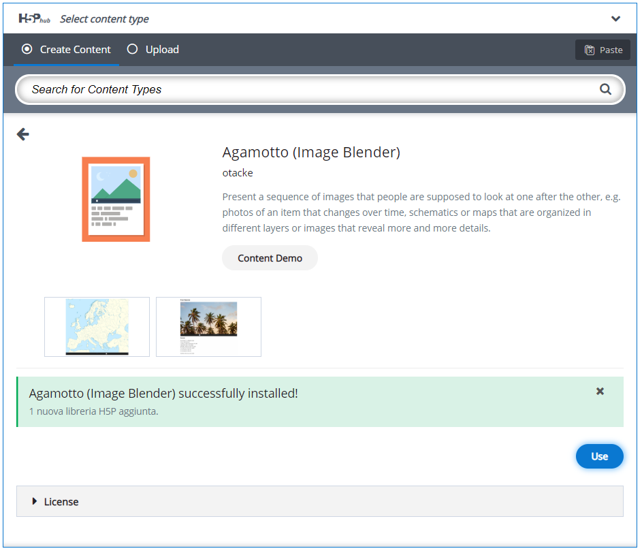The height and width of the screenshot is (553, 642).
Task: Open the Europe map screenshot thumbnail
Action: [x=97, y=327]
